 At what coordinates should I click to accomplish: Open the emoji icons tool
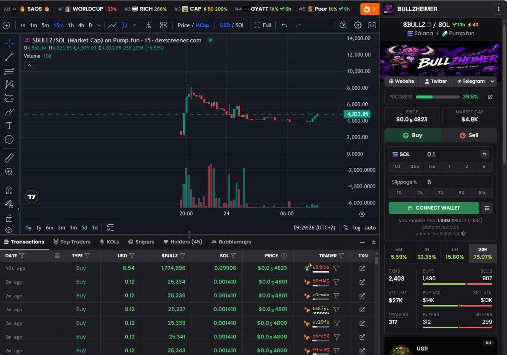point(9,139)
